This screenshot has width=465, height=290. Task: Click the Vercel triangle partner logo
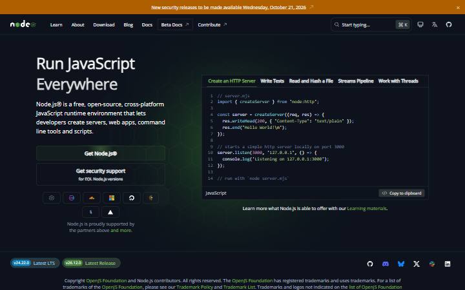click(x=110, y=212)
